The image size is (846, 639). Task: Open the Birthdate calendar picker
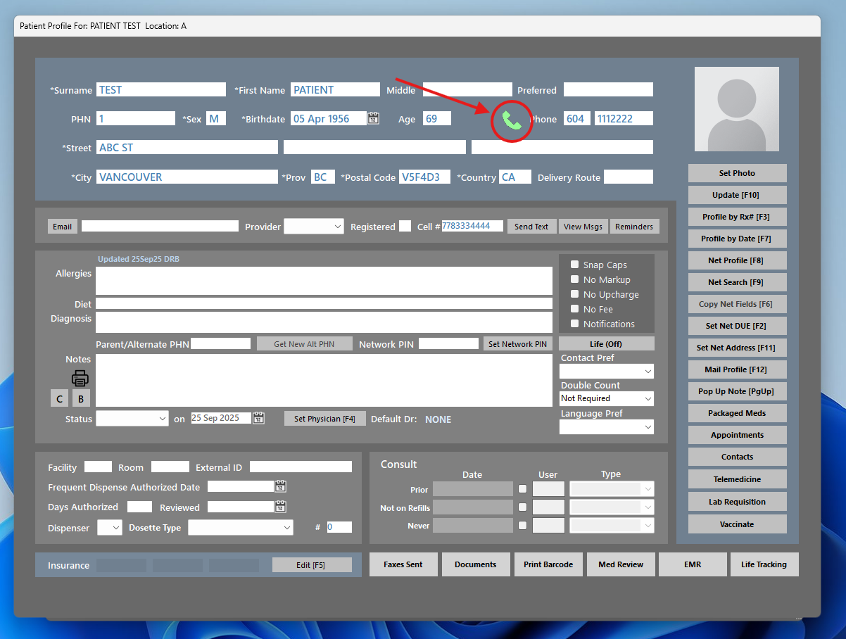tap(374, 119)
